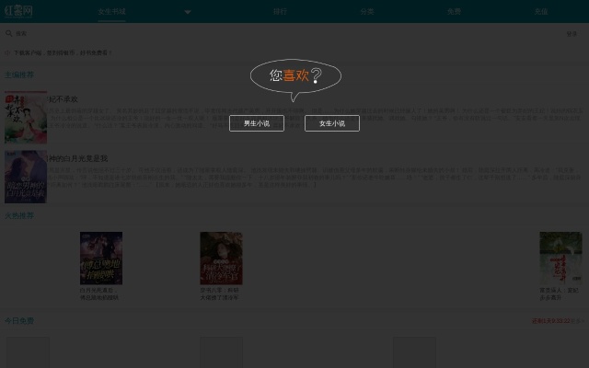
Task: Open first 主编推荐 book cover
Action: click(x=26, y=117)
